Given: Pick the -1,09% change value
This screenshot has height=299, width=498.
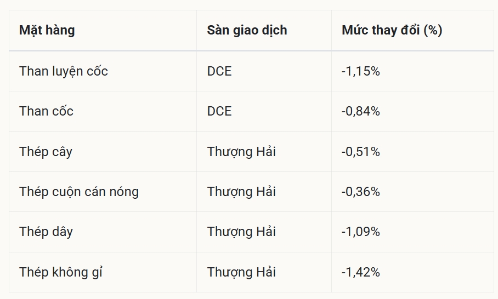Looking at the screenshot, I should [x=360, y=232].
